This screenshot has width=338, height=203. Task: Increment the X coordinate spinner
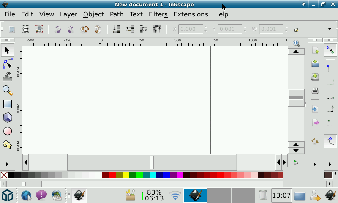(206, 27)
